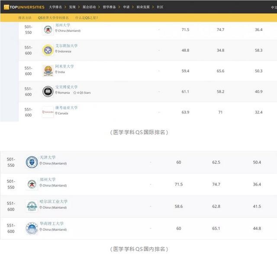This screenshot has height=257, width=277.
Task: Open the 发现 navigation menu
Action: pyautogui.click(x=72, y=7)
